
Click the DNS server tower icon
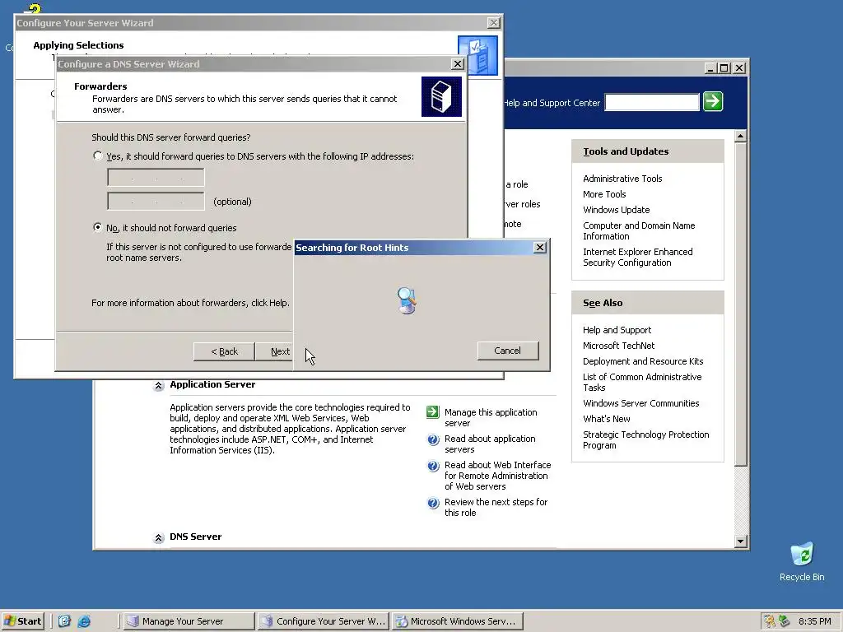pyautogui.click(x=441, y=97)
